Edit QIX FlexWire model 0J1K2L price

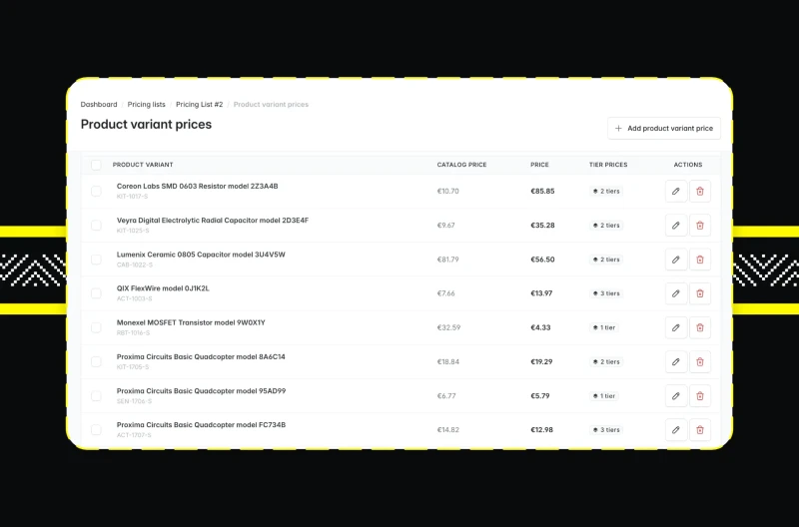point(676,293)
